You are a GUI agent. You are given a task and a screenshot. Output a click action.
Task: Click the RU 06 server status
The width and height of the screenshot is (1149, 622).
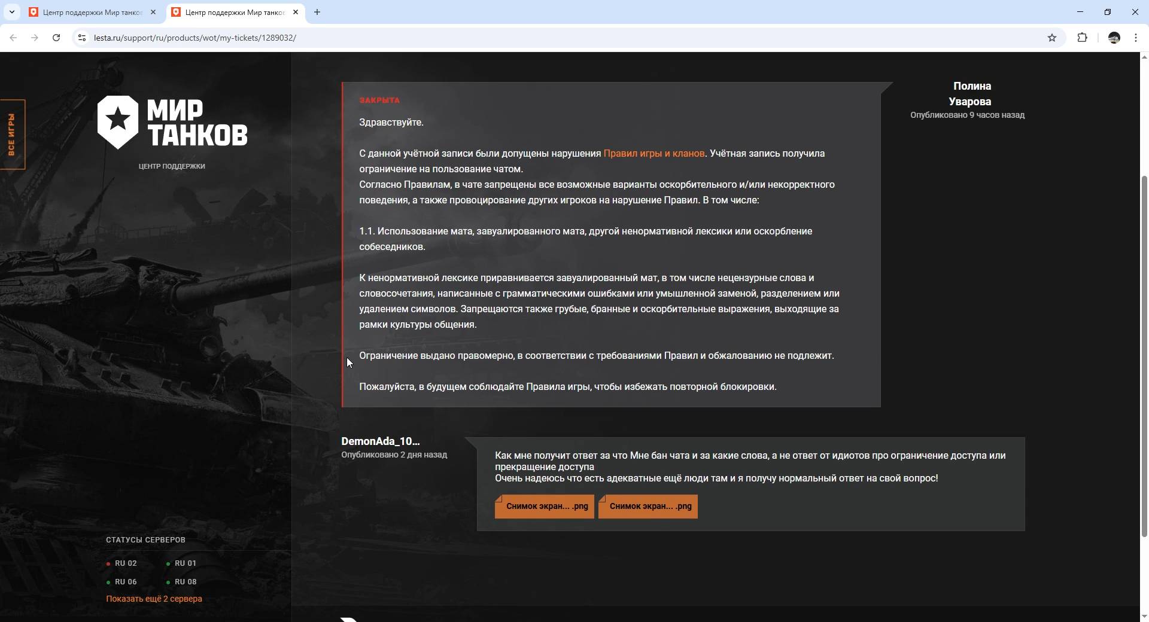coord(121,582)
